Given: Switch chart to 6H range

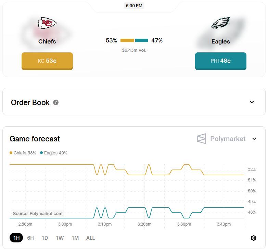Looking at the screenshot, I should click(x=30, y=238).
